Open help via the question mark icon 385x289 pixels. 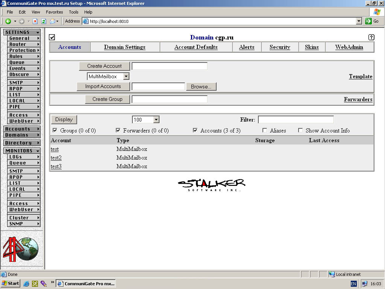(371, 37)
